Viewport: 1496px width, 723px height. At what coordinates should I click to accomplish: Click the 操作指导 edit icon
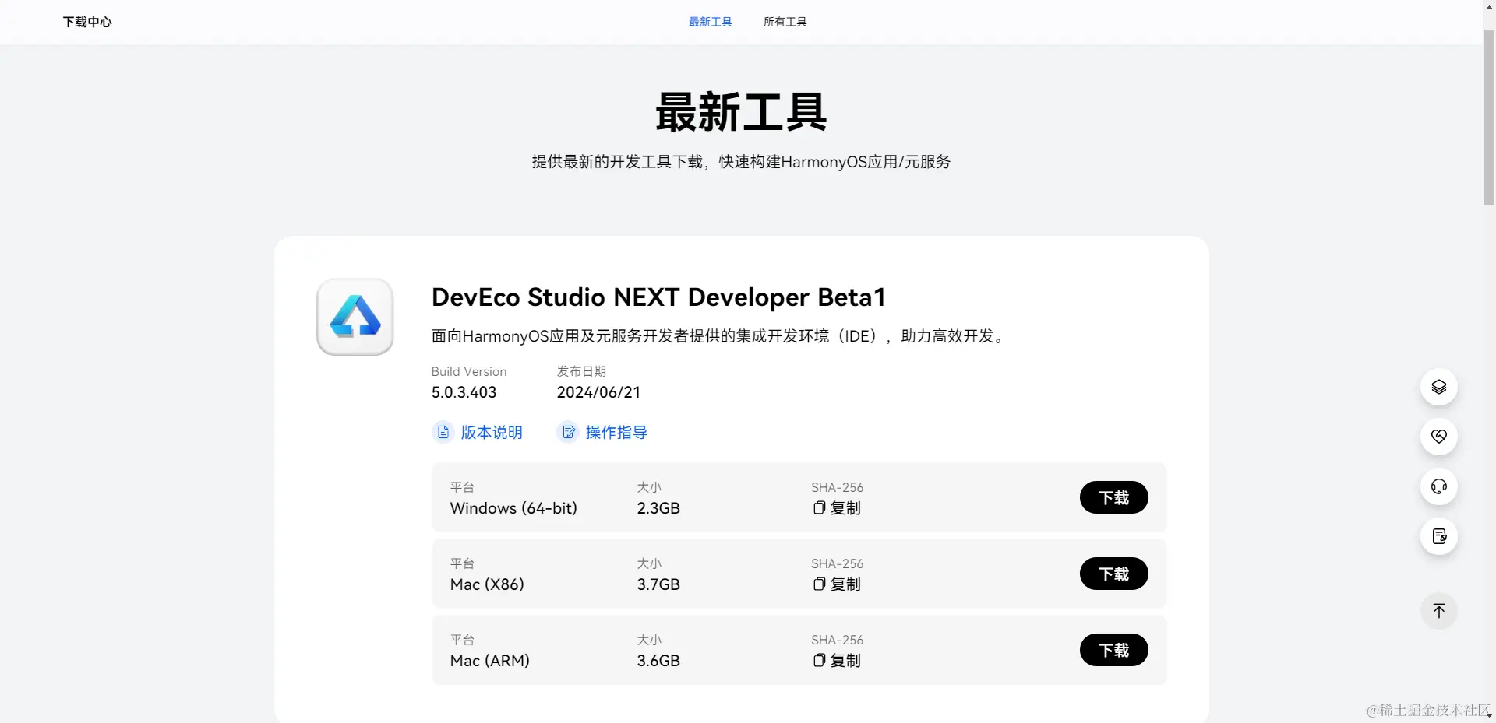coord(568,432)
